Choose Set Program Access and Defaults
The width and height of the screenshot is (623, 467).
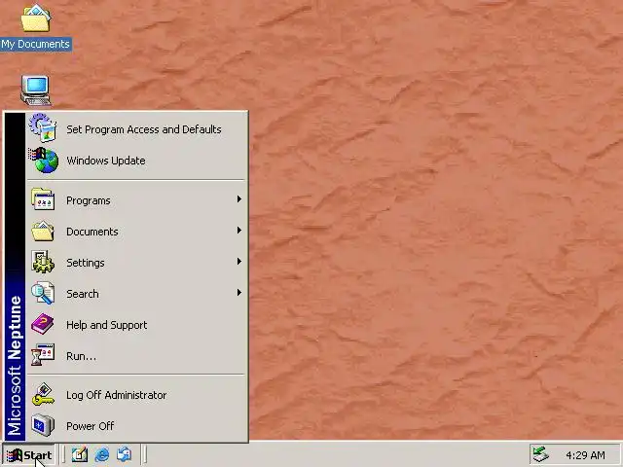pyautogui.click(x=136, y=129)
